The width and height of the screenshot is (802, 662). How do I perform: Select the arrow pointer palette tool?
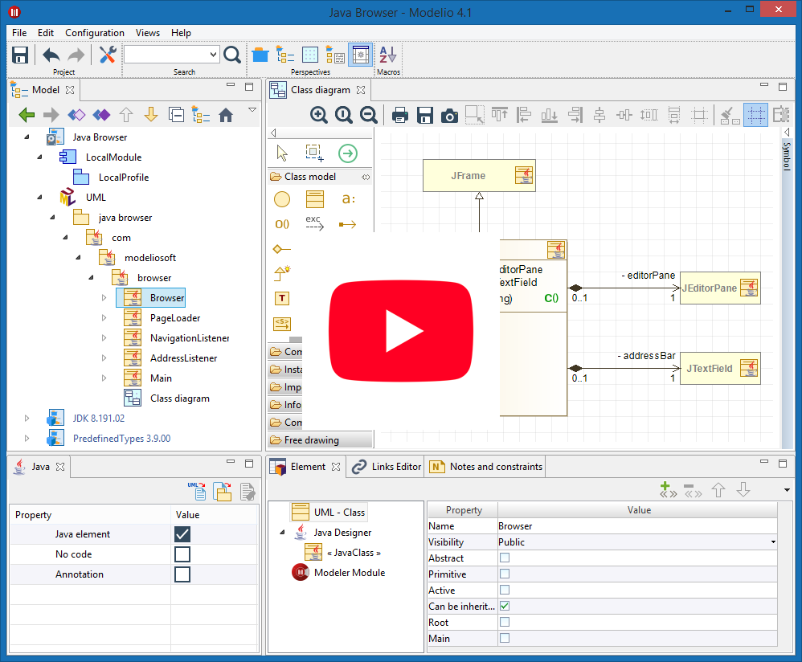click(282, 153)
